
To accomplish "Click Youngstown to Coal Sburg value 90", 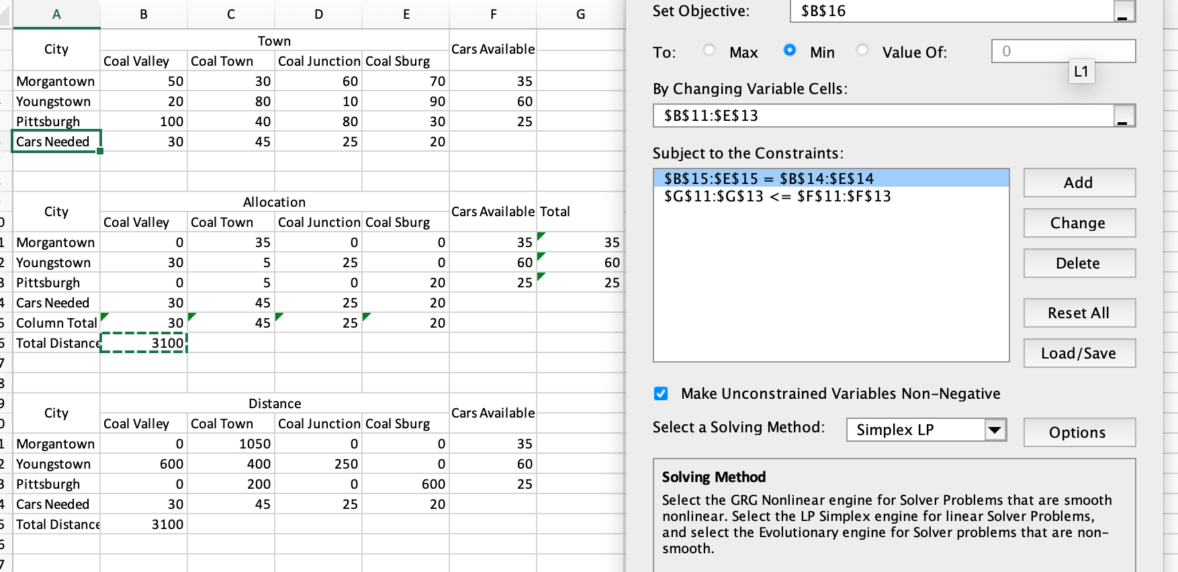I will 406,101.
